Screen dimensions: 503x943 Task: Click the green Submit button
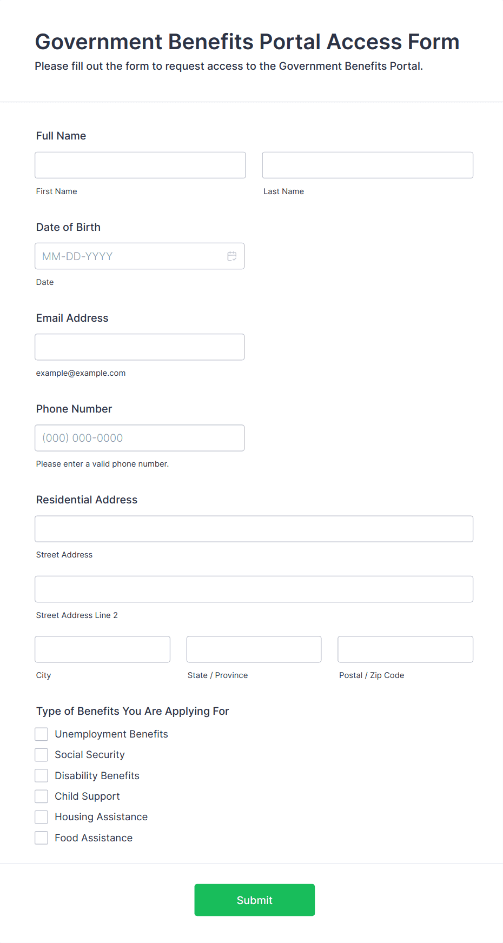tap(254, 900)
